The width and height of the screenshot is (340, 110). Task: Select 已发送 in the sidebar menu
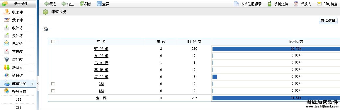(x=17, y=44)
